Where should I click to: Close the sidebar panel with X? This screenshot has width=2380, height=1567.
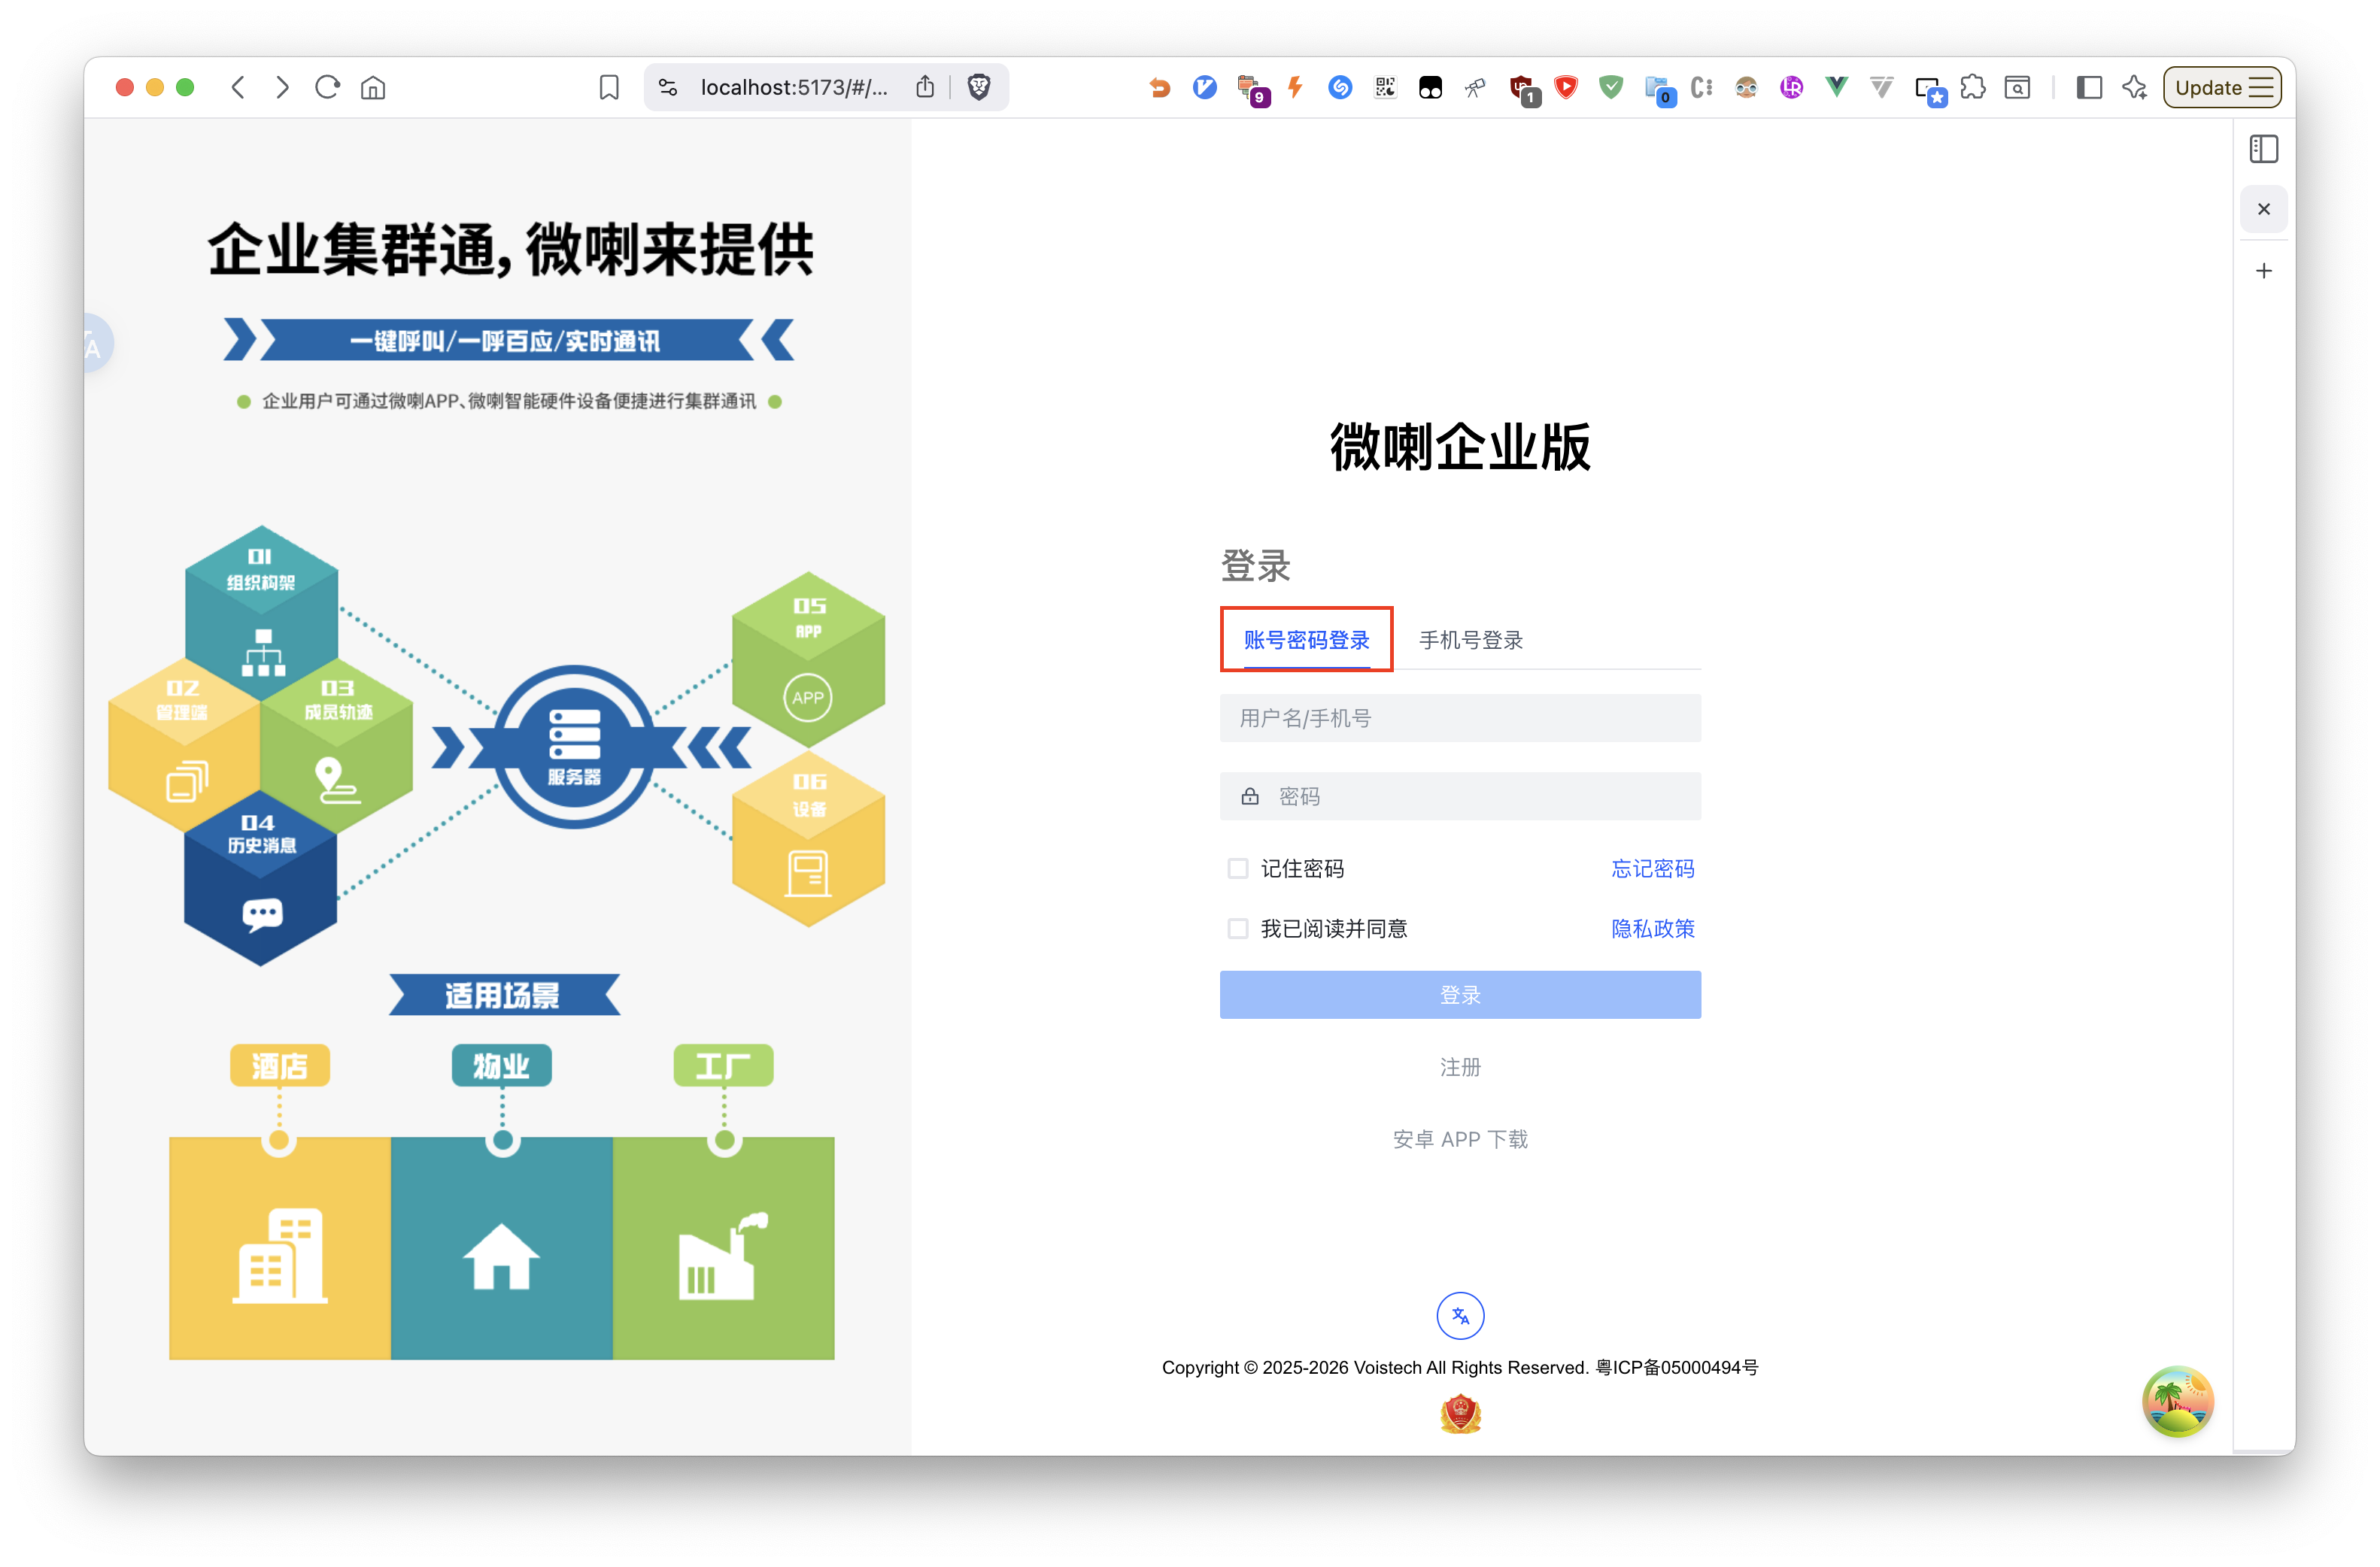coord(2264,209)
